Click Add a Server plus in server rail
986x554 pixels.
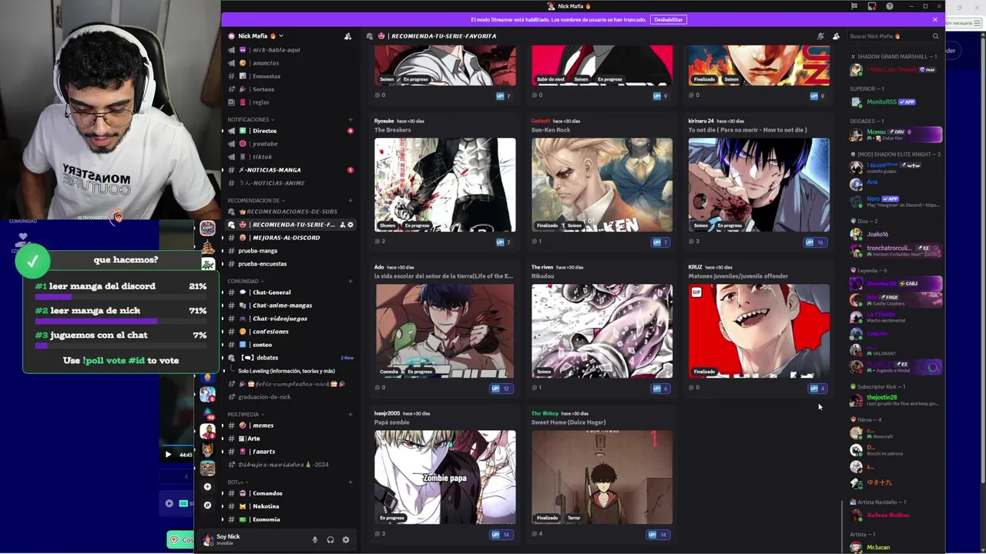[207, 487]
